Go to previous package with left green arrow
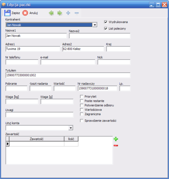This screenshot has height=179, width=169. (x=51, y=13)
